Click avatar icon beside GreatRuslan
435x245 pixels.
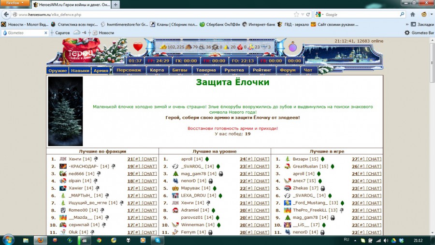point(288,167)
